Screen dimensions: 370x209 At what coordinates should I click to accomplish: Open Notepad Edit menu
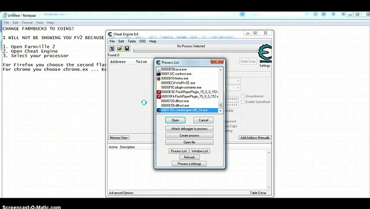(15, 23)
